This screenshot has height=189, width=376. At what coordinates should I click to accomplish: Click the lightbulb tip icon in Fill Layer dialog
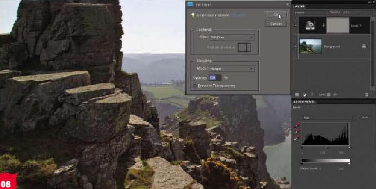[x=193, y=15]
